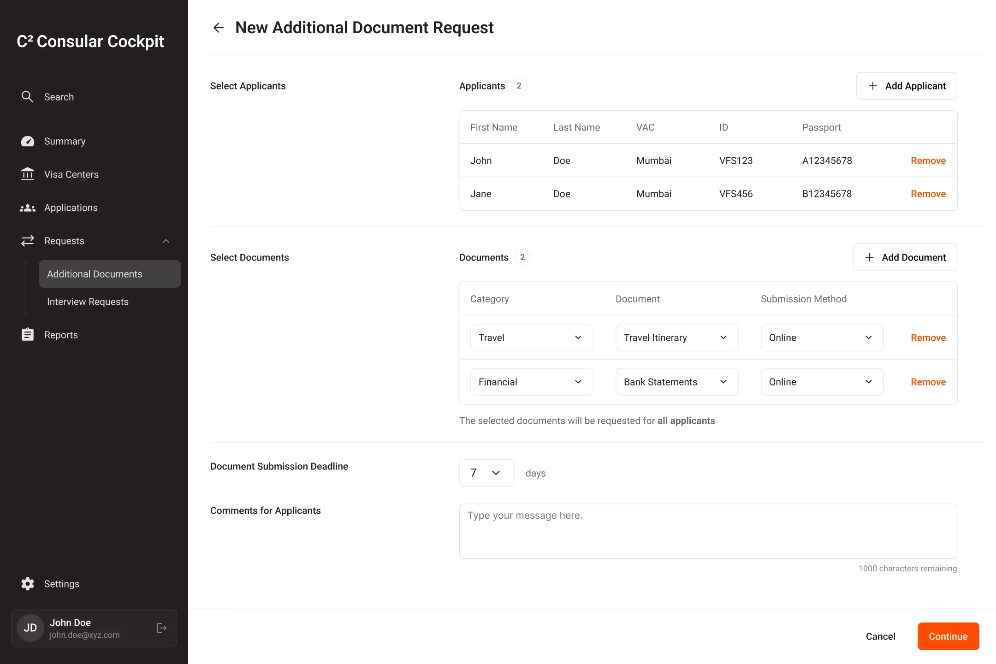Remove applicant Jane Doe

(928, 194)
